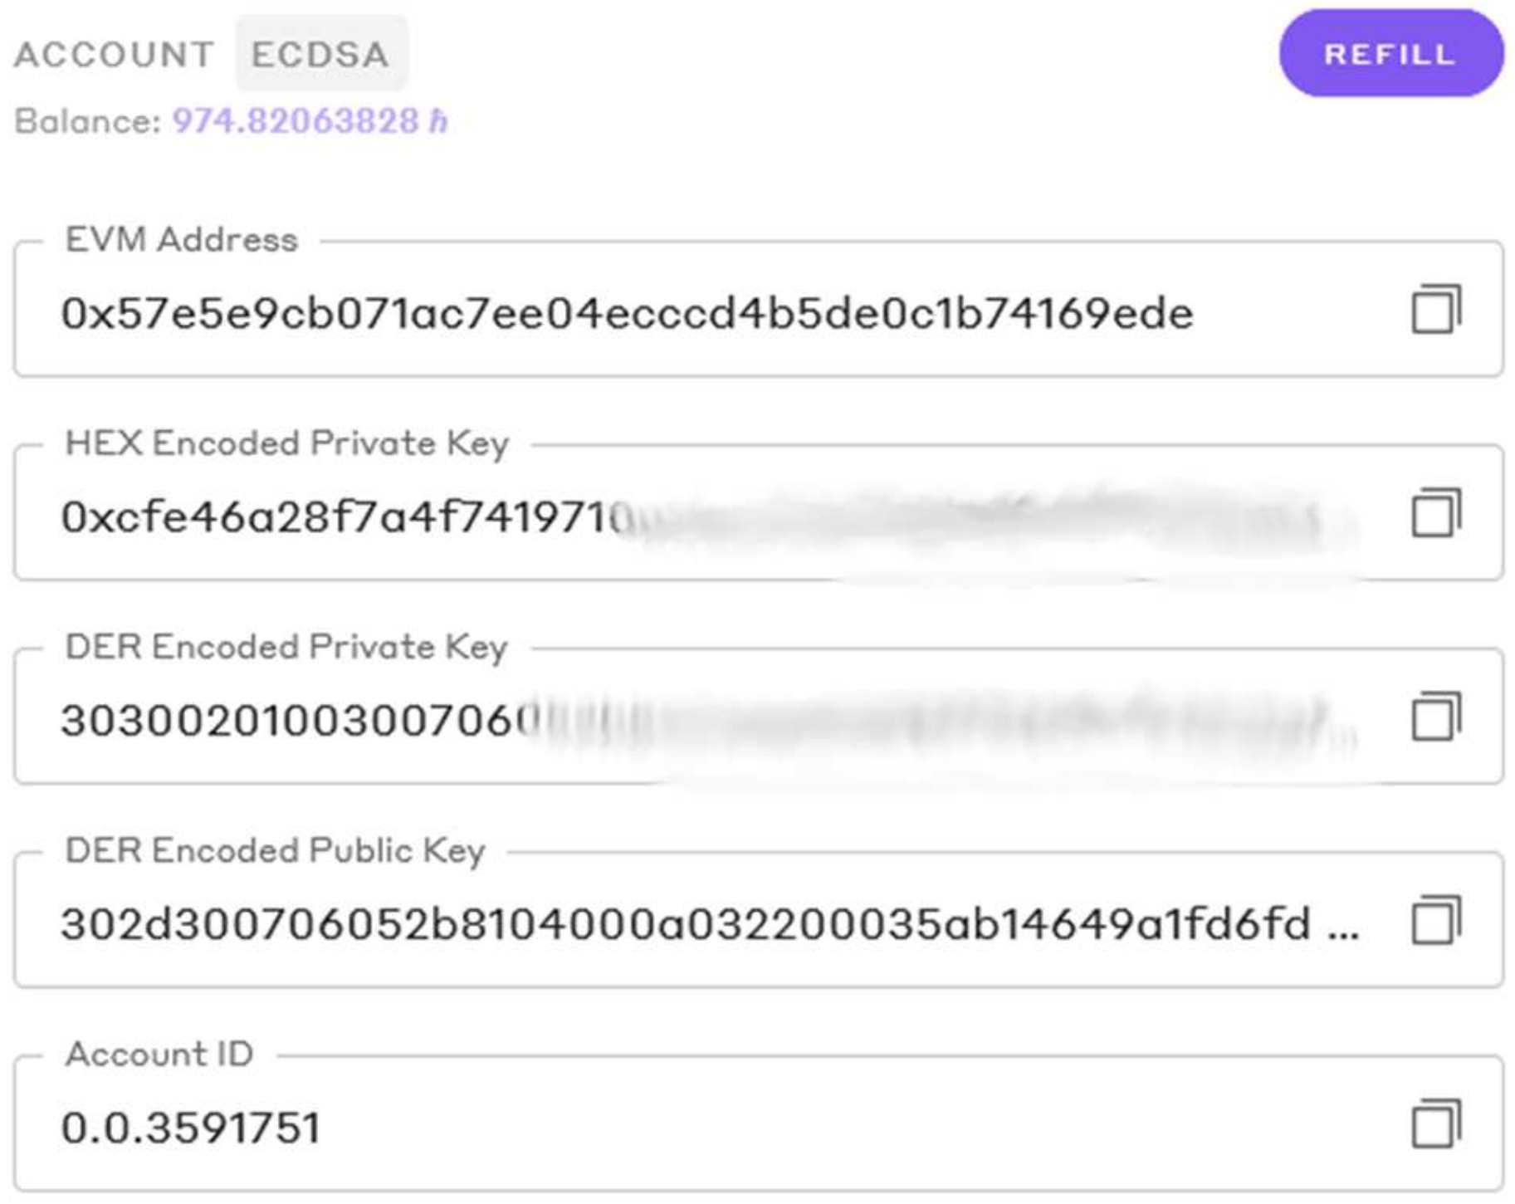Click the "HEX Encoded Private Key" label

(x=286, y=443)
